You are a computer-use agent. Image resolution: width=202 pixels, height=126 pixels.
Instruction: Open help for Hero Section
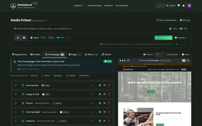[100, 85]
